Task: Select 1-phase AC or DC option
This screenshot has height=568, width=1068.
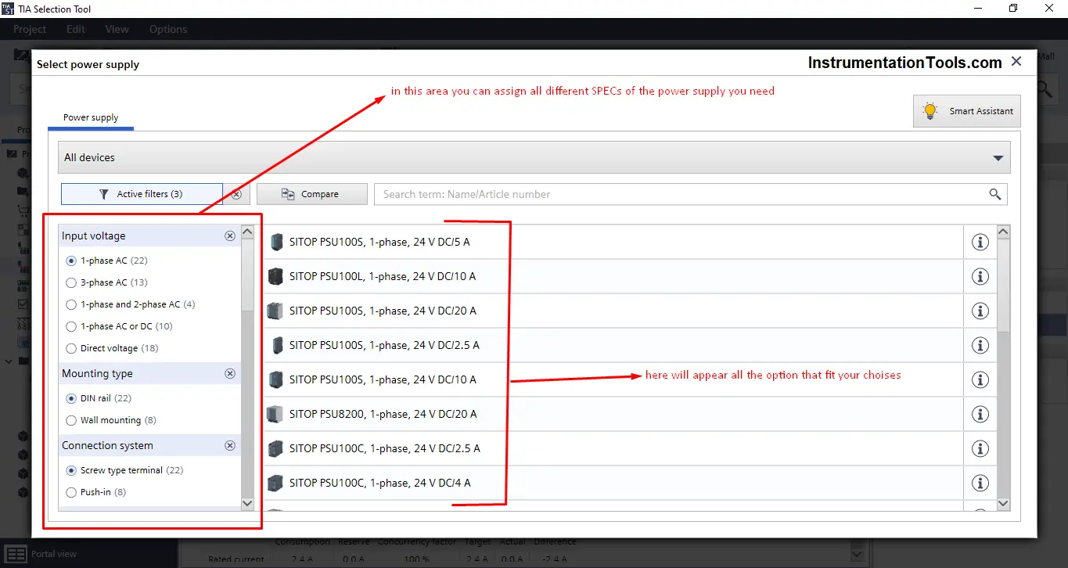Action: (71, 326)
